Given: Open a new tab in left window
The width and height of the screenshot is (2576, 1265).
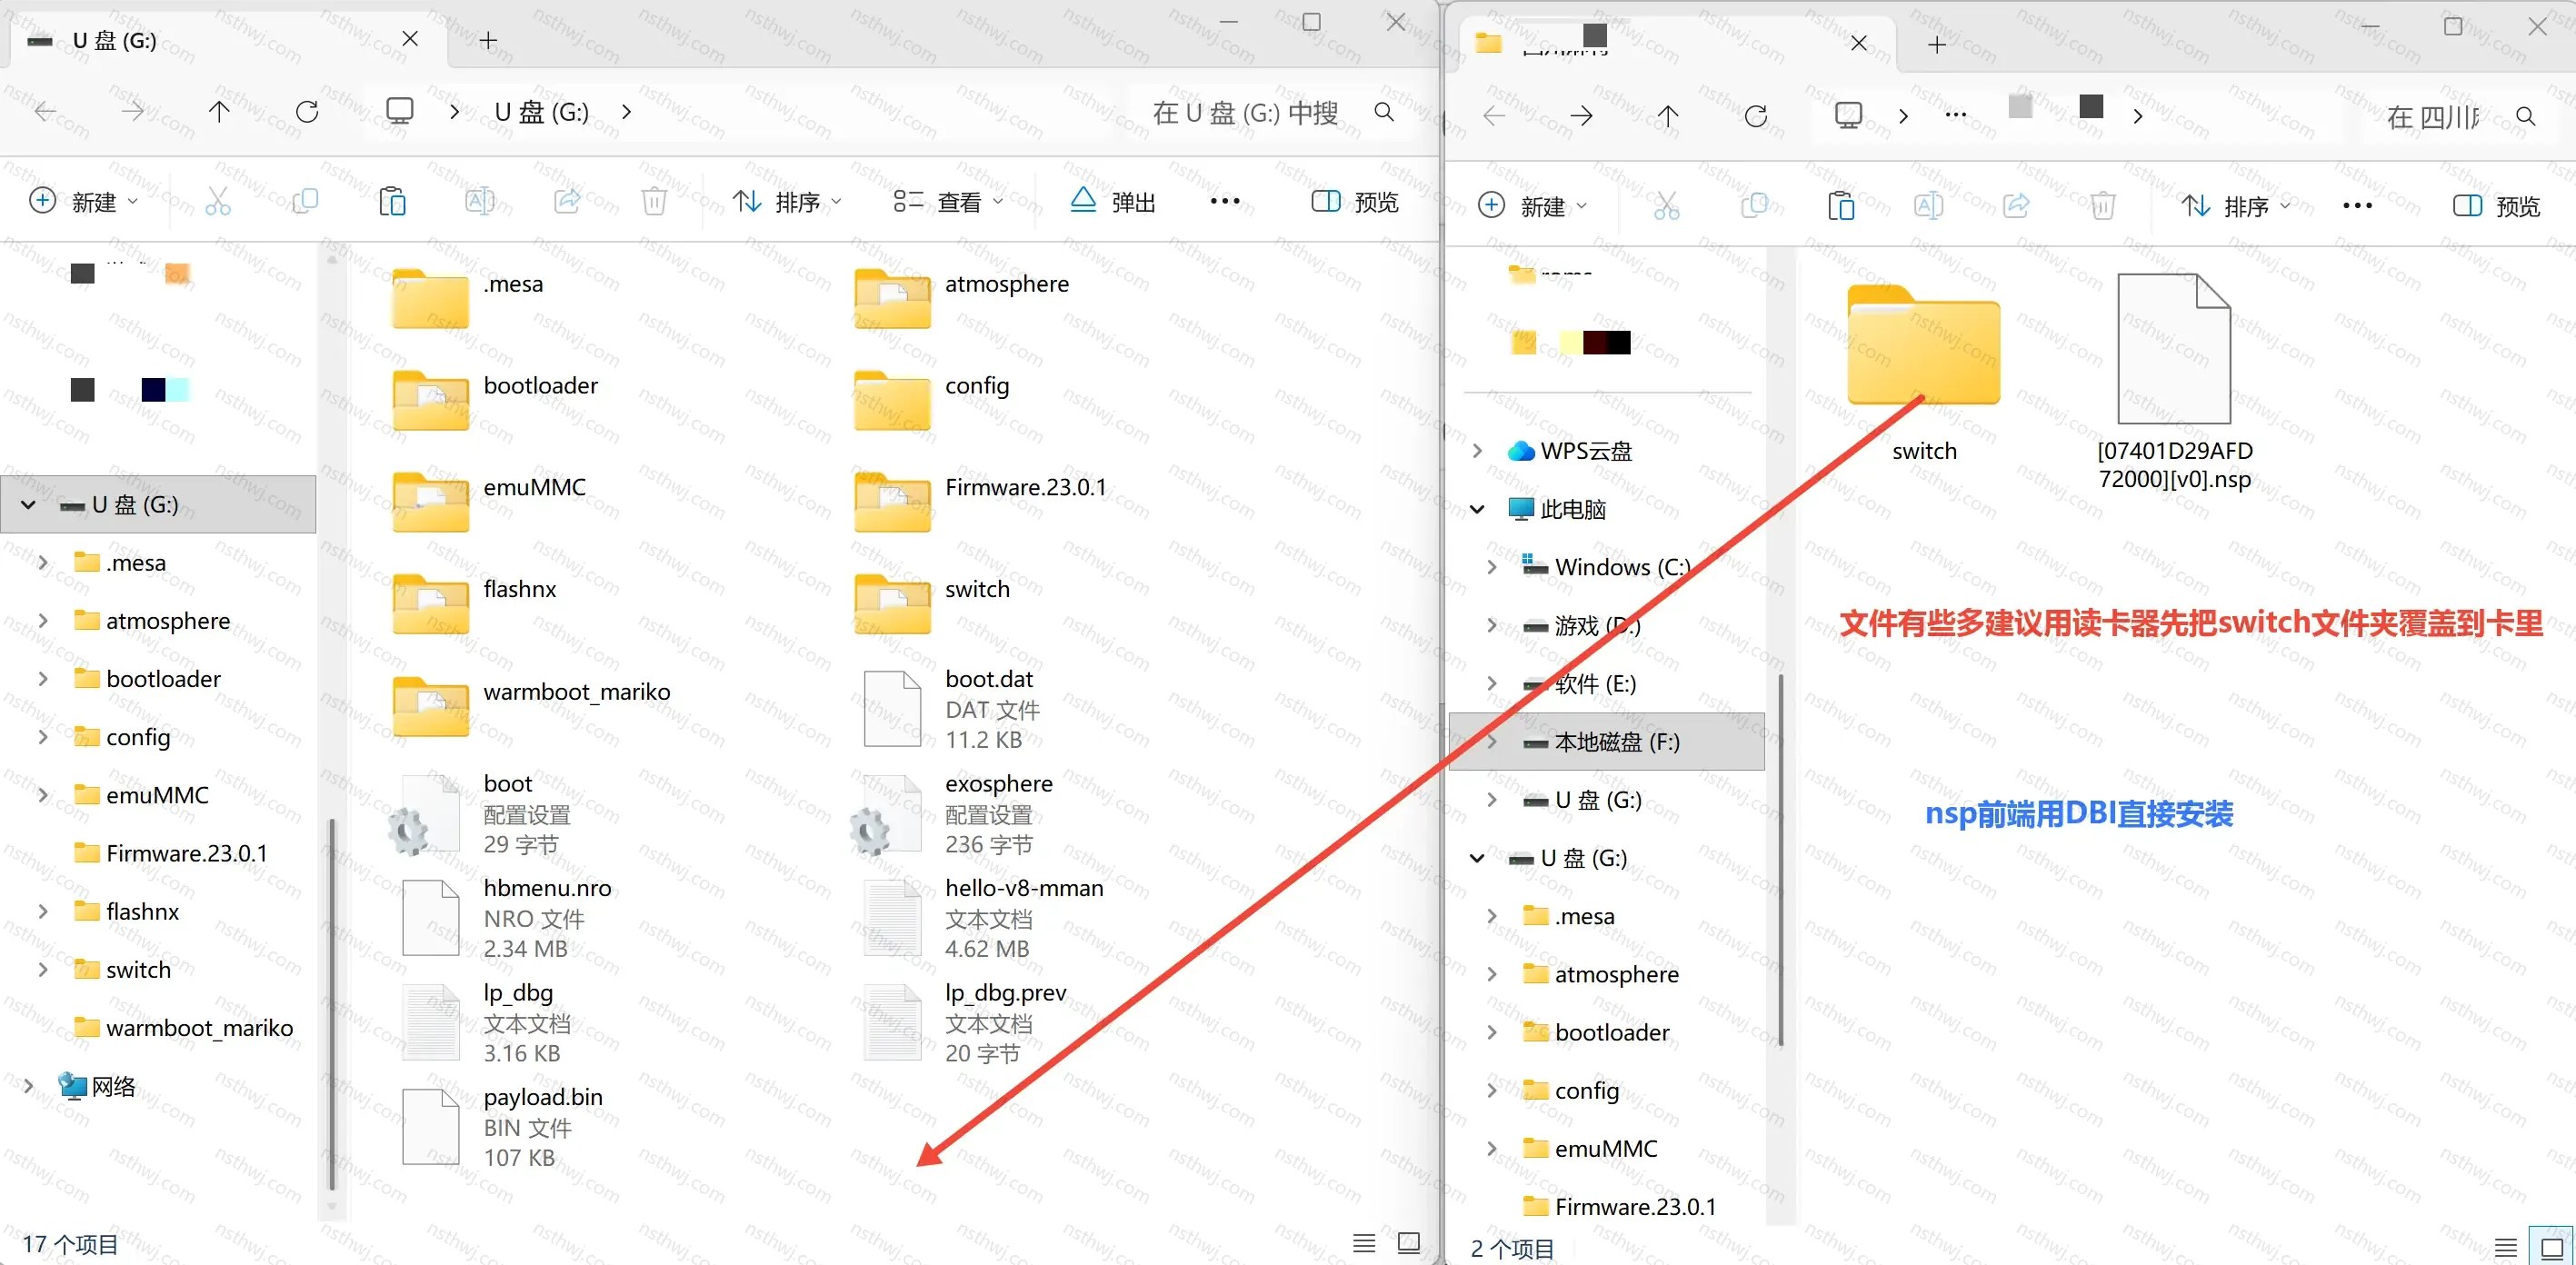Looking at the screenshot, I should tap(488, 40).
